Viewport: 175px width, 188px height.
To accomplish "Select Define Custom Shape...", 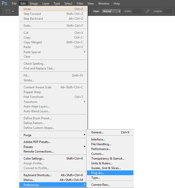I will pos(53,128).
